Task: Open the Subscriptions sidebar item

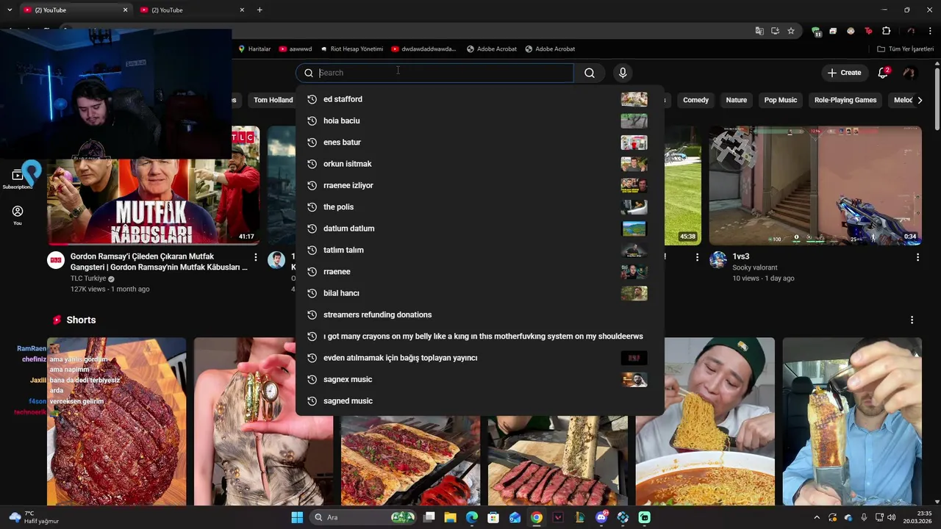Action: click(18, 179)
